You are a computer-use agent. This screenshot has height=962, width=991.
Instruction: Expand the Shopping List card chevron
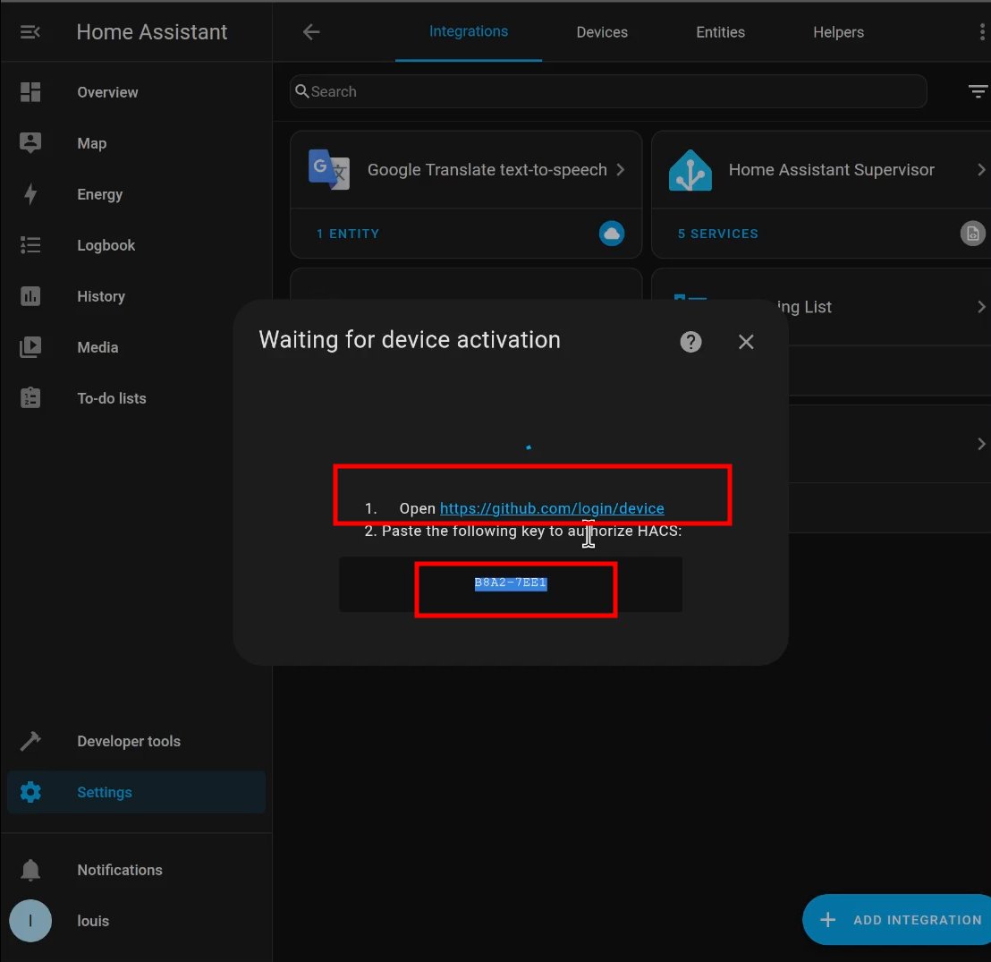[x=981, y=307]
